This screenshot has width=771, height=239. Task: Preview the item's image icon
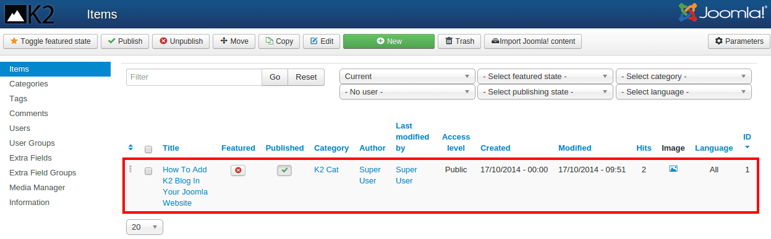click(673, 169)
